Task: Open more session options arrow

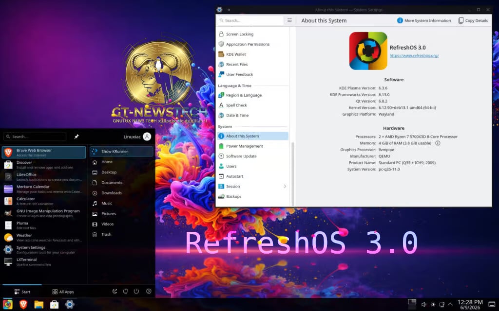Action: click(x=149, y=292)
